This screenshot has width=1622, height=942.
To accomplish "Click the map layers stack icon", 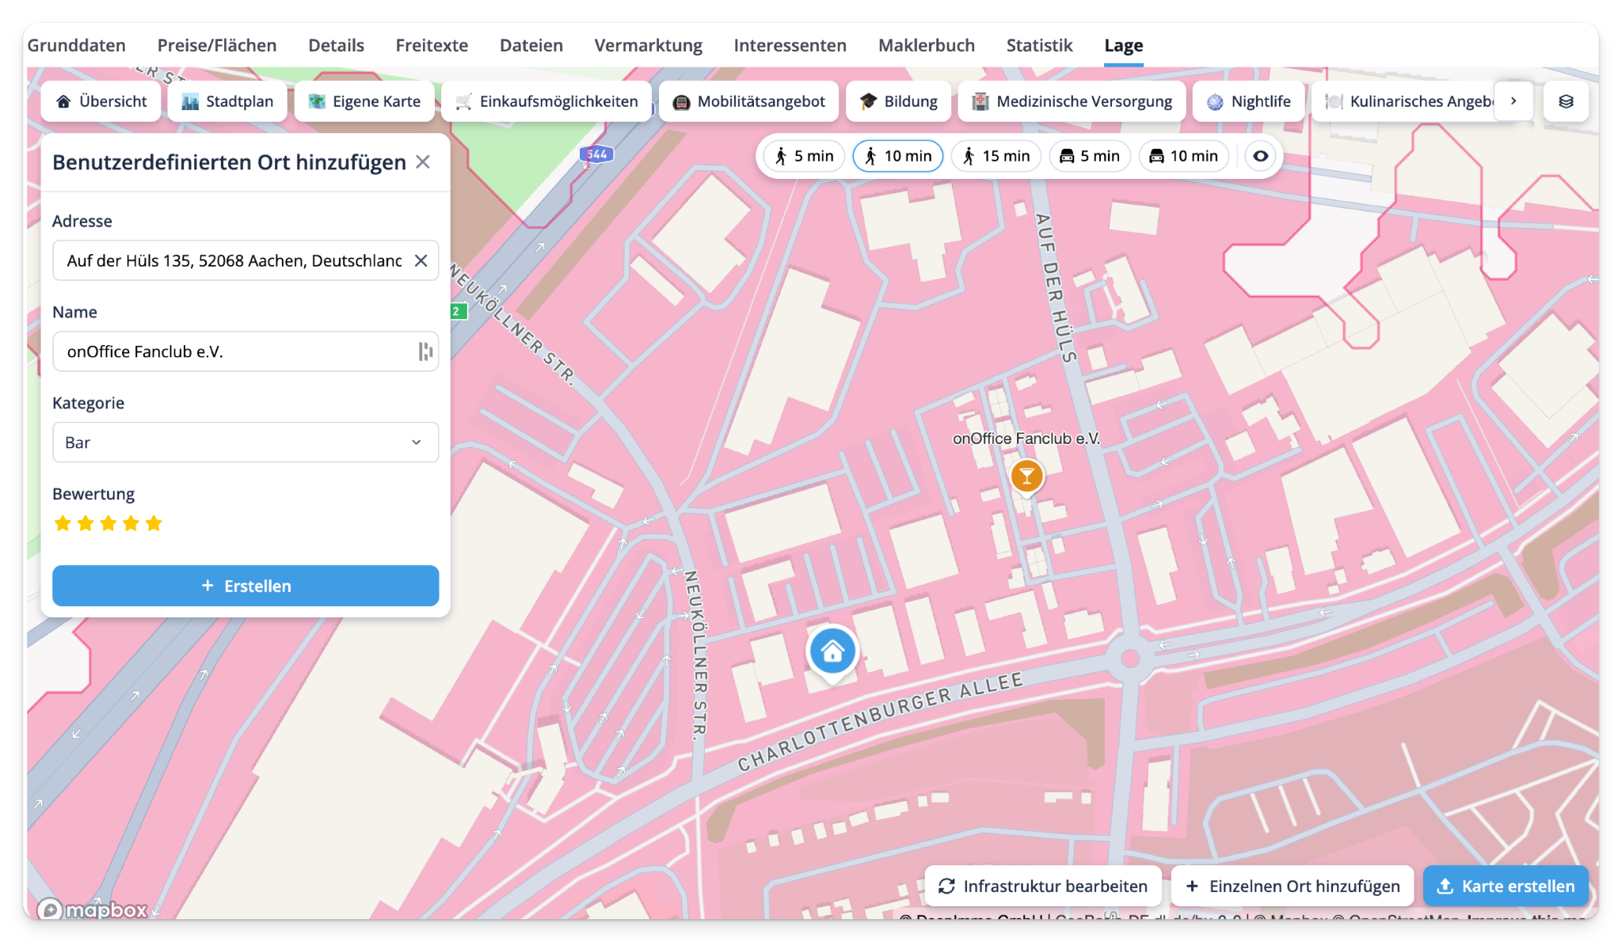I will [x=1566, y=101].
